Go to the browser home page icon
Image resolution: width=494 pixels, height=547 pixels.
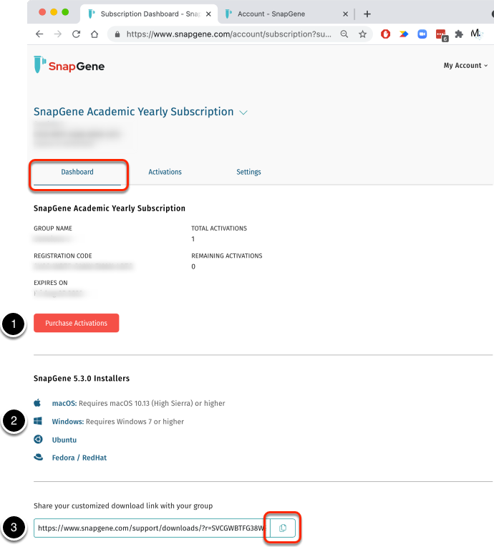pos(94,34)
